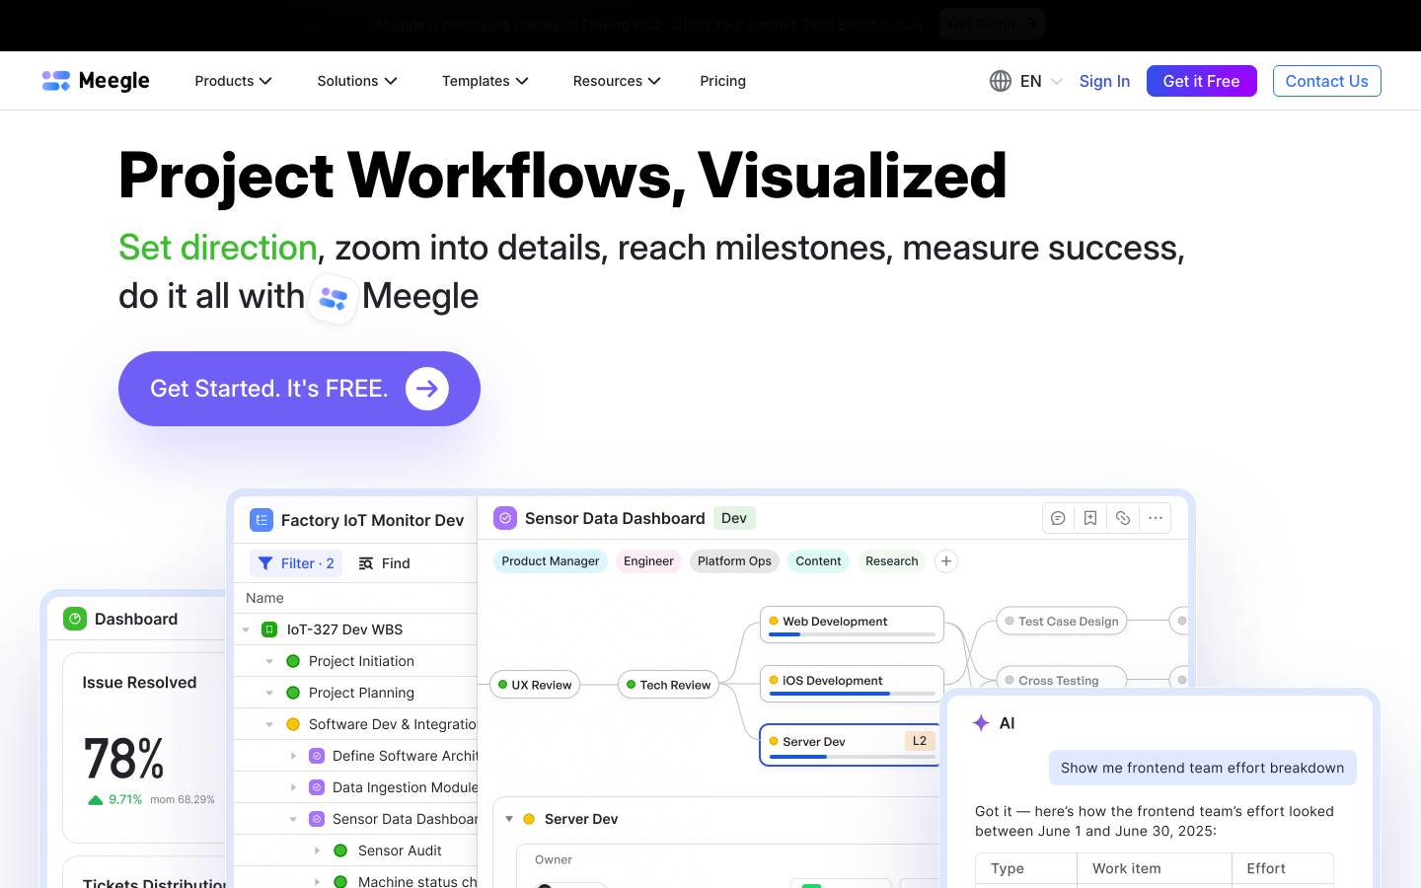Select the Product Manager role tag
Viewport: 1421px width, 888px height.
551,561
